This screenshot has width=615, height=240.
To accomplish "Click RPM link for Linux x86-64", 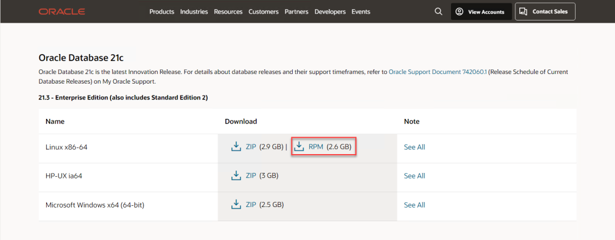I will [x=315, y=147].
